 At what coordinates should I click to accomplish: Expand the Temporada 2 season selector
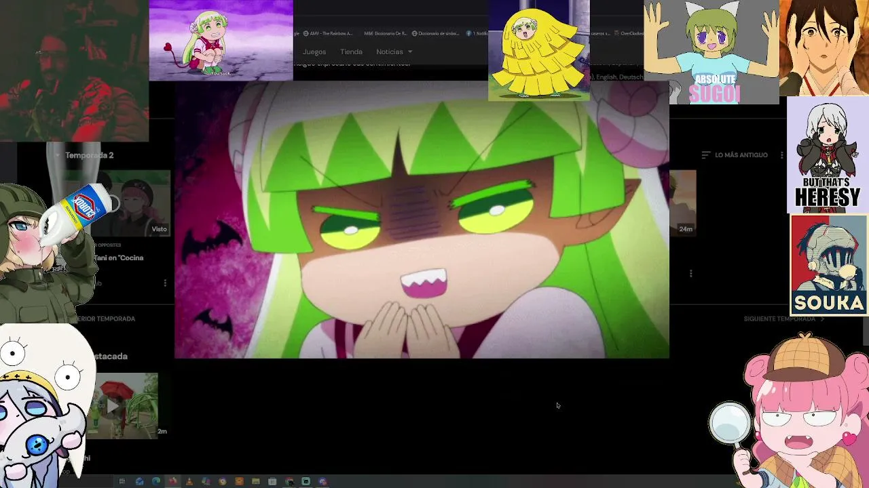coord(84,155)
